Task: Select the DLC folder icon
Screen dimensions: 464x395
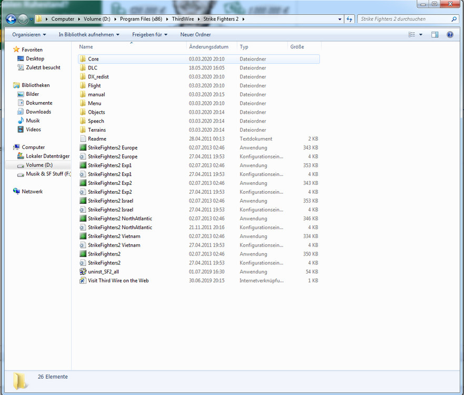Action: click(83, 68)
